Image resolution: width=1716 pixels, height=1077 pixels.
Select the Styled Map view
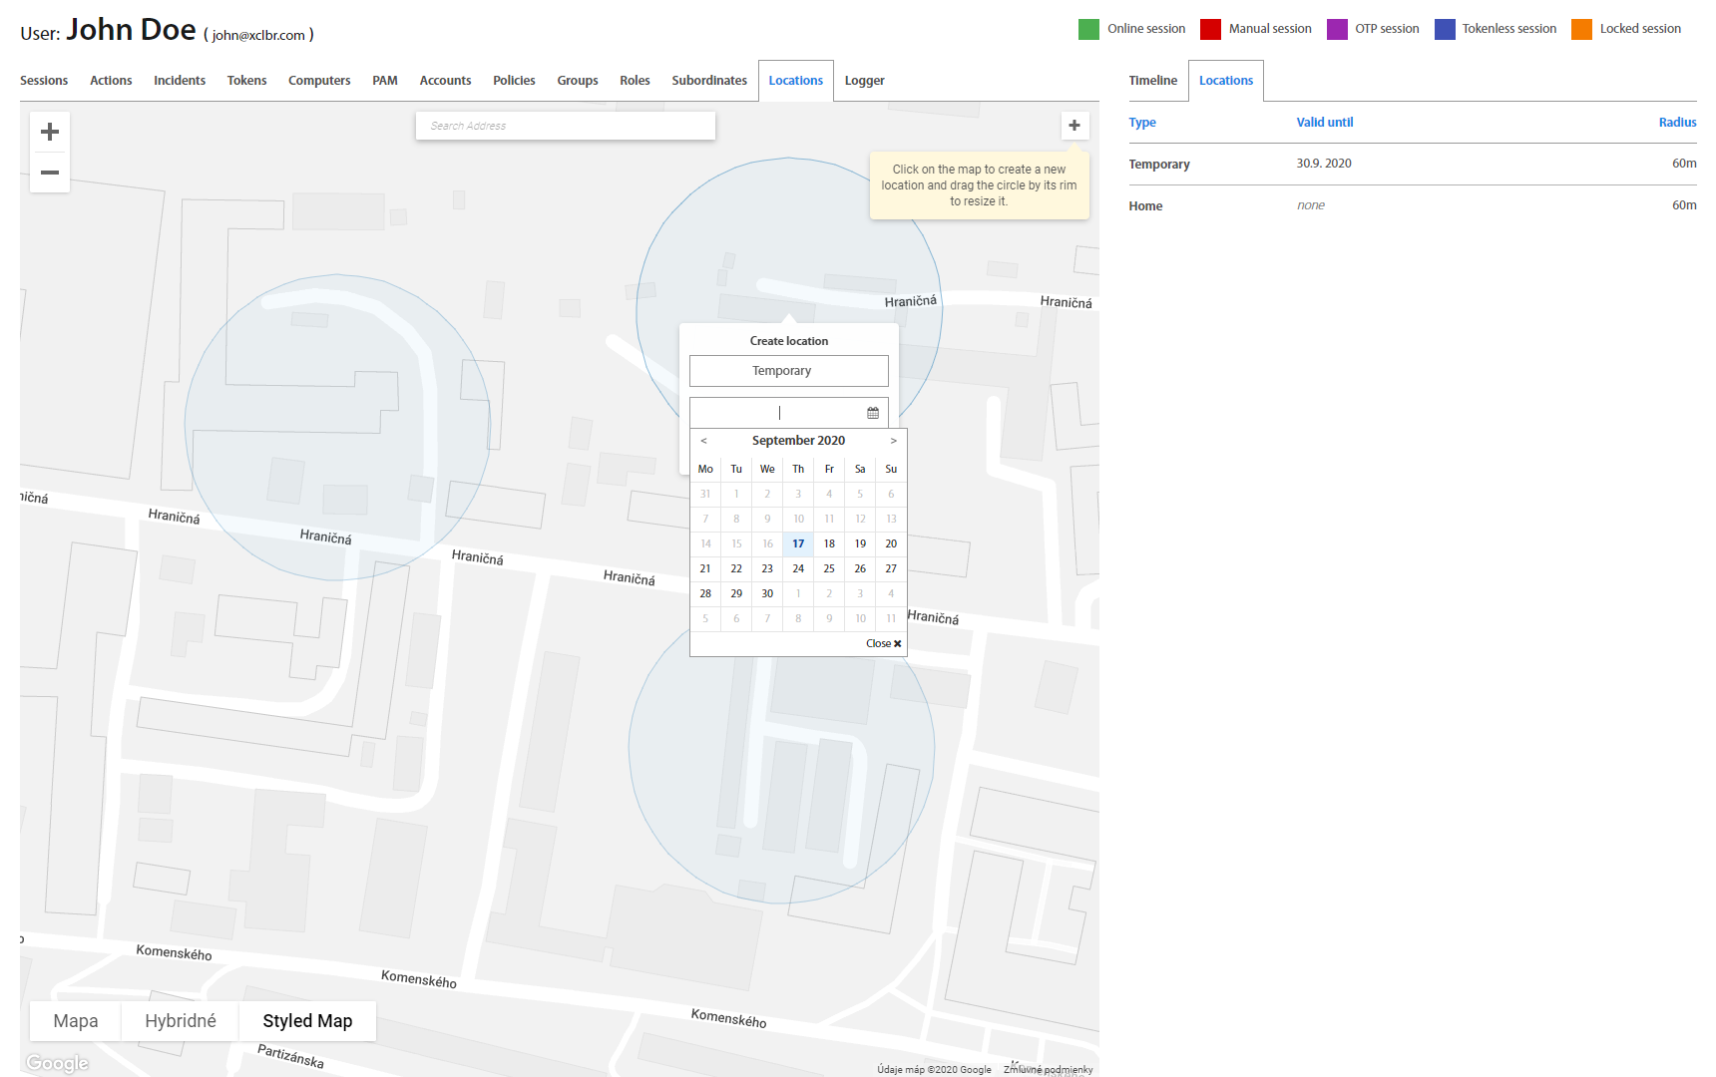click(307, 1021)
